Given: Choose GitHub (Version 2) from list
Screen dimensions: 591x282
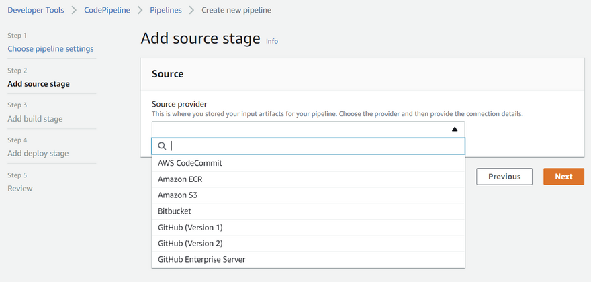Looking at the screenshot, I should 190,244.
